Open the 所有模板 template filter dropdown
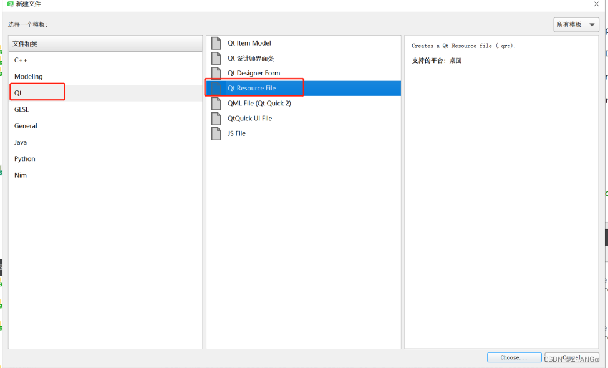This screenshot has height=368, width=608. click(x=576, y=24)
